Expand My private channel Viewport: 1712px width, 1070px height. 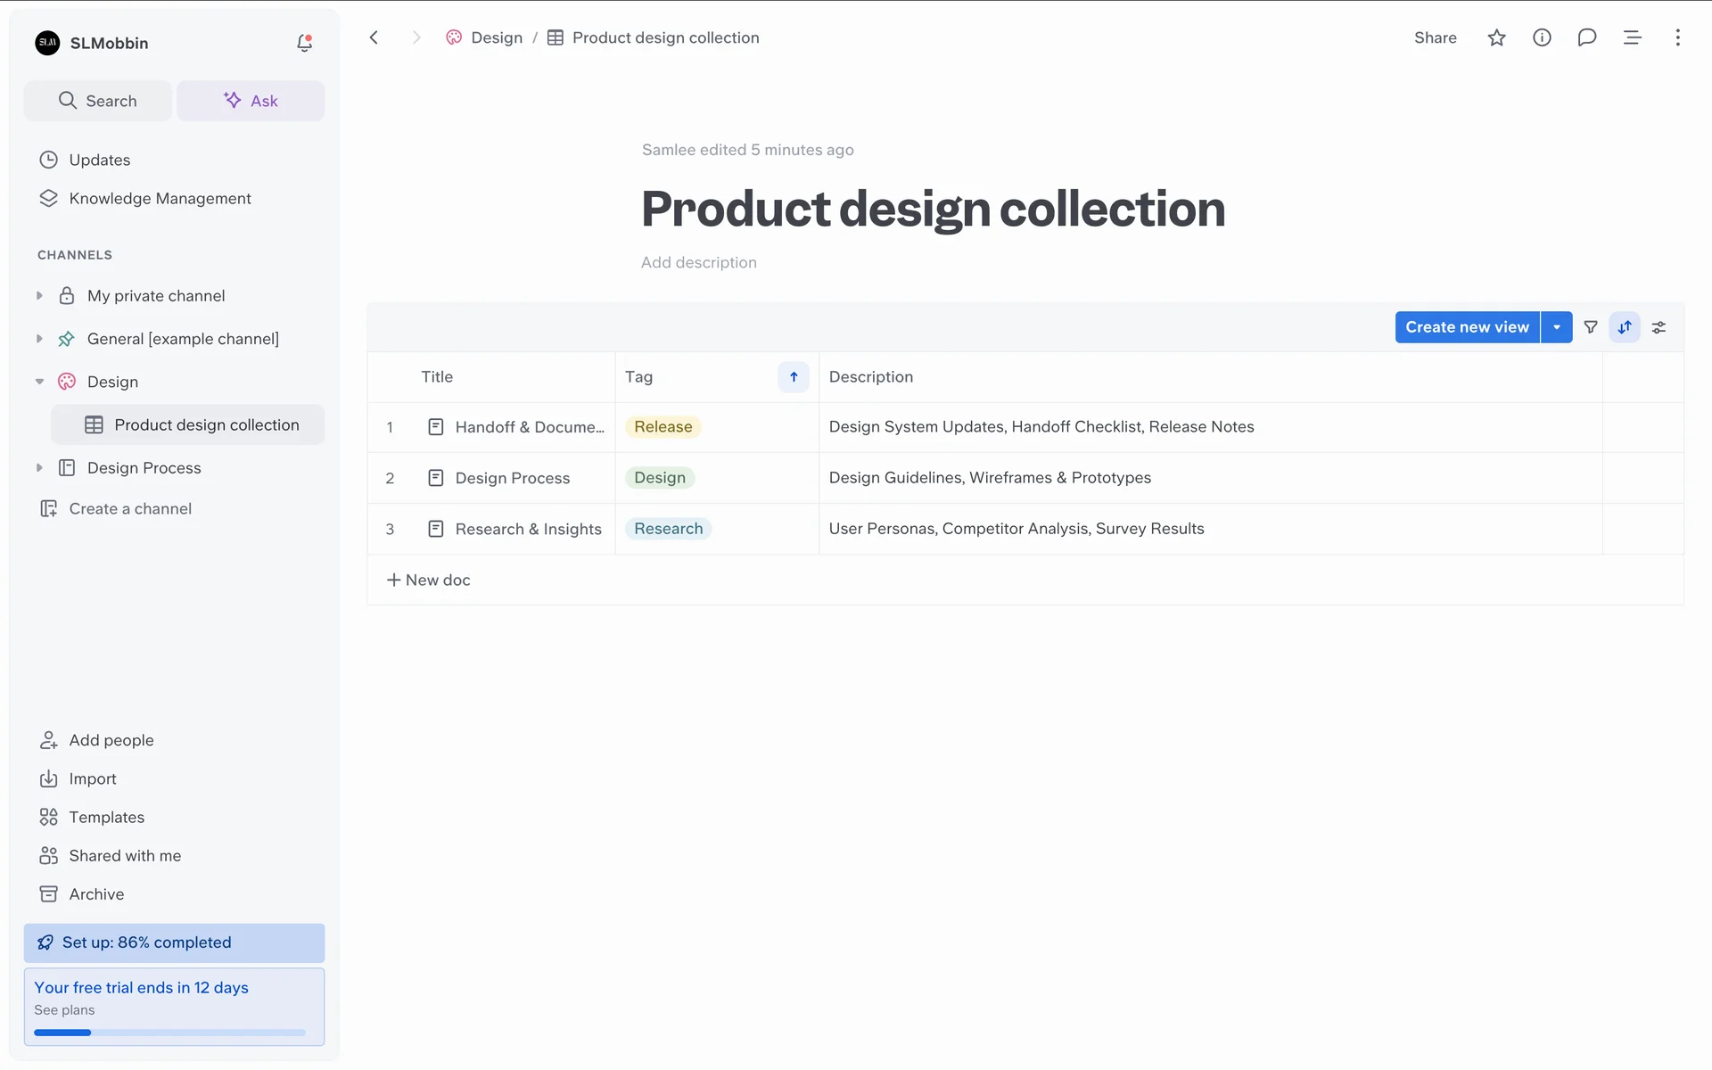(39, 296)
